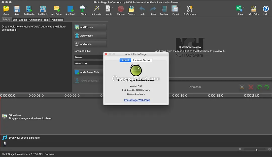The width and height of the screenshot is (272, 157).
Task: Click the Audio toolbar icon
Action: pos(108,9)
